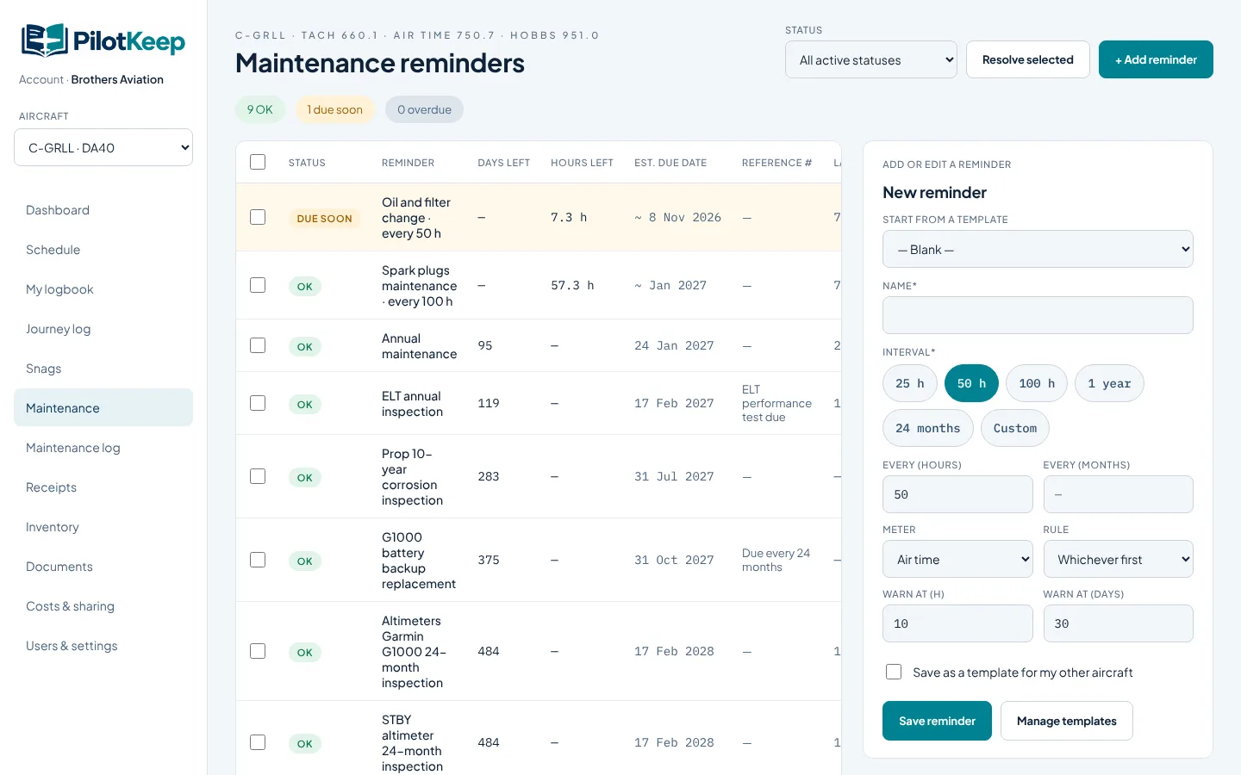Open the Receipts page

pyautogui.click(x=103, y=487)
